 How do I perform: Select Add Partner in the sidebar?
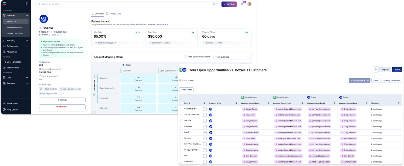11,103
